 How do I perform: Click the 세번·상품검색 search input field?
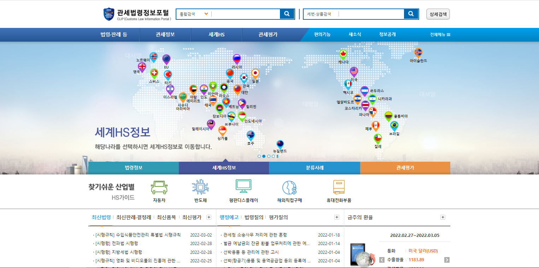370,14
